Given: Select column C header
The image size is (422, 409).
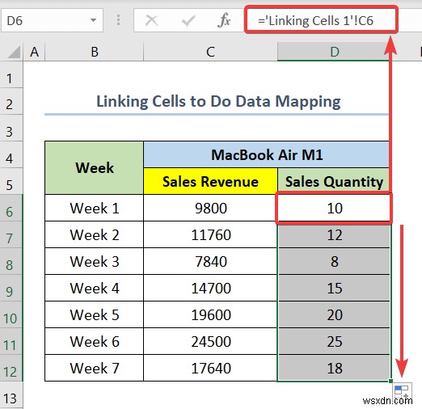Looking at the screenshot, I should pos(210,52).
